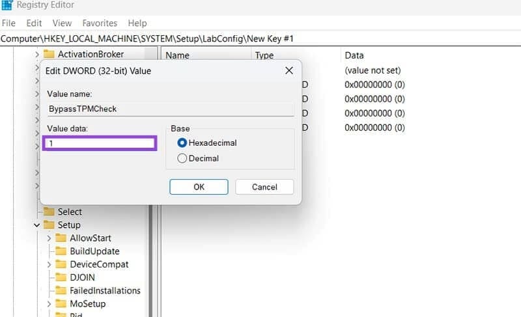The height and width of the screenshot is (317, 521).
Task: Select the Select tree item label
Action: (70, 212)
